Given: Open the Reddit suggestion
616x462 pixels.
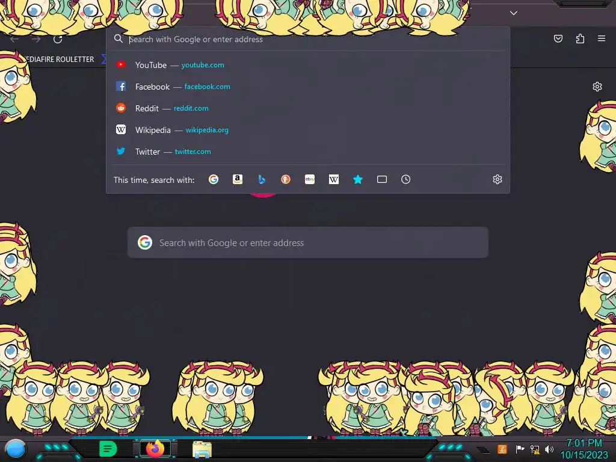Looking at the screenshot, I should tap(308, 108).
